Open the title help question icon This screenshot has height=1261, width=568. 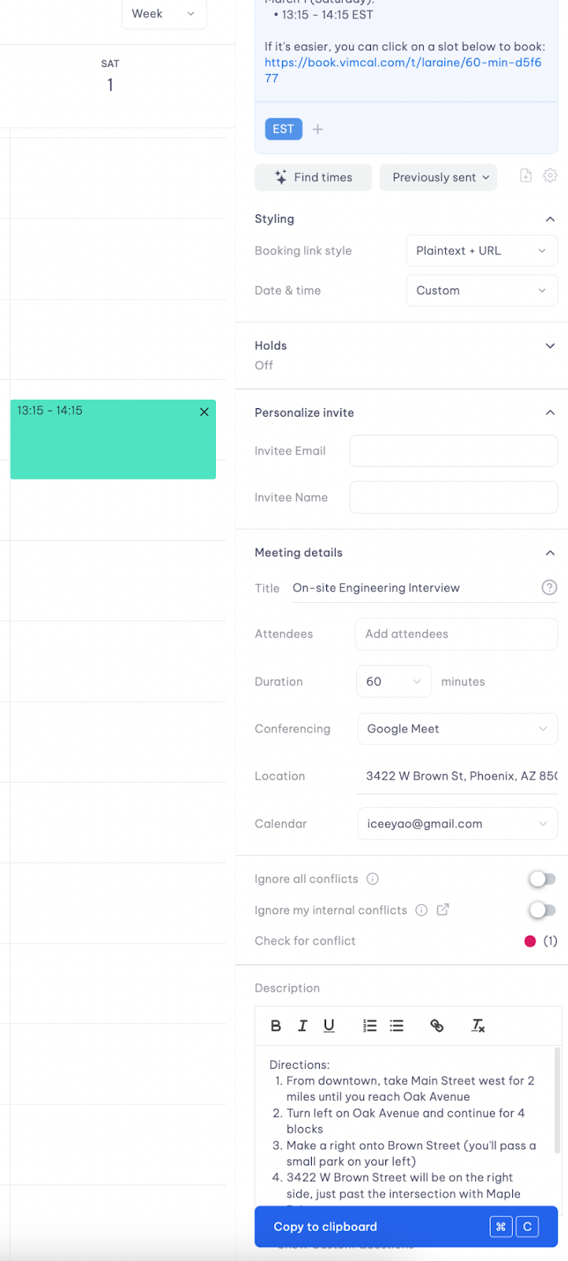point(549,587)
